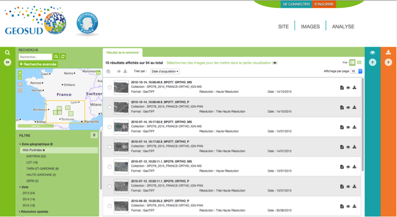Open search panel via left sidebar magnifier
This screenshot has height=217, width=397.
tap(7, 53)
